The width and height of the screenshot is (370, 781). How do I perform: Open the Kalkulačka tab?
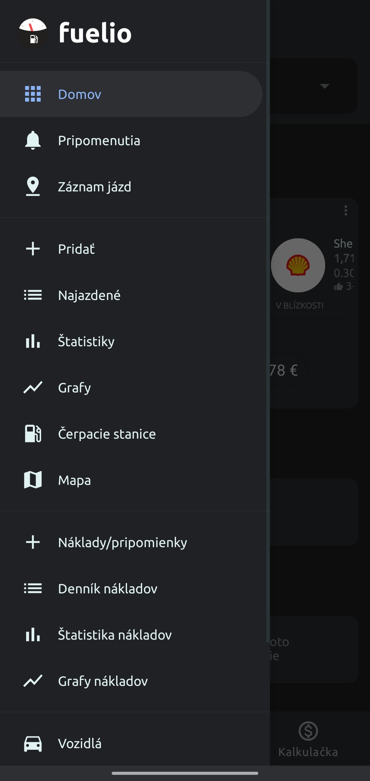(x=308, y=739)
